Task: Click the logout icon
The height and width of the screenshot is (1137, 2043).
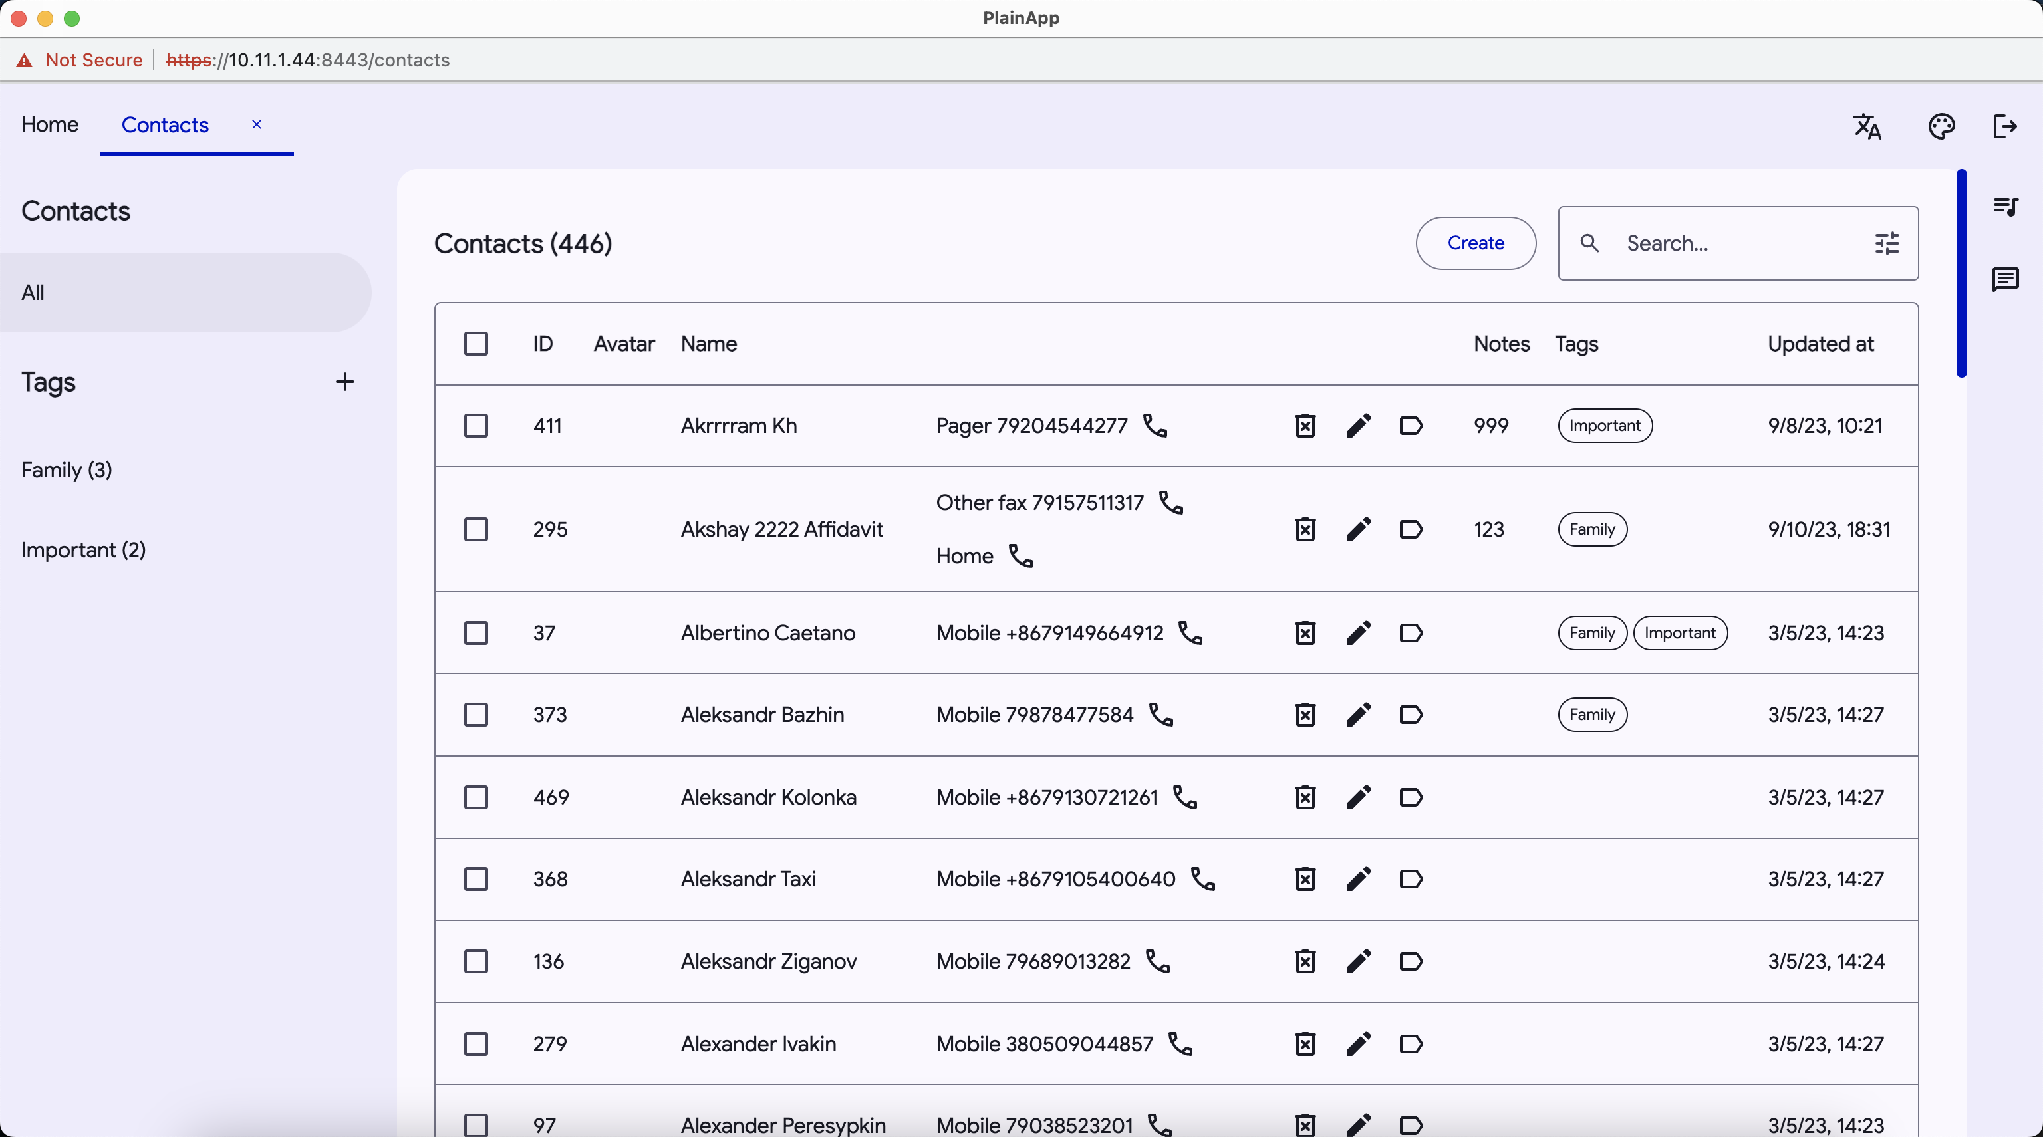Action: tap(2005, 126)
